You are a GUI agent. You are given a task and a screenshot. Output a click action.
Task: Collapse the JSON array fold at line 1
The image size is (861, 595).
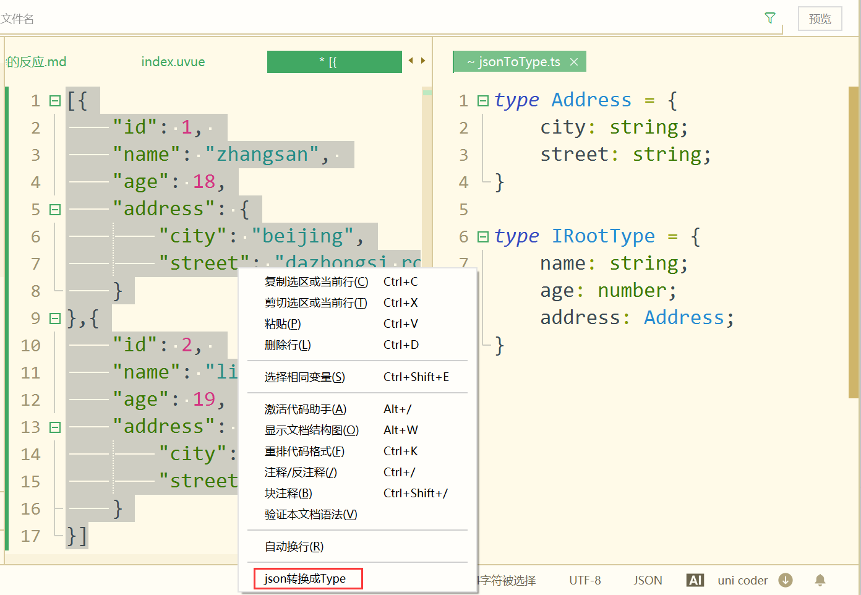(55, 101)
